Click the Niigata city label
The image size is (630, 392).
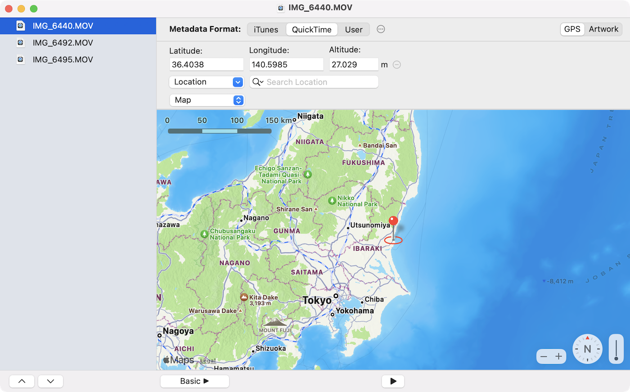click(310, 116)
